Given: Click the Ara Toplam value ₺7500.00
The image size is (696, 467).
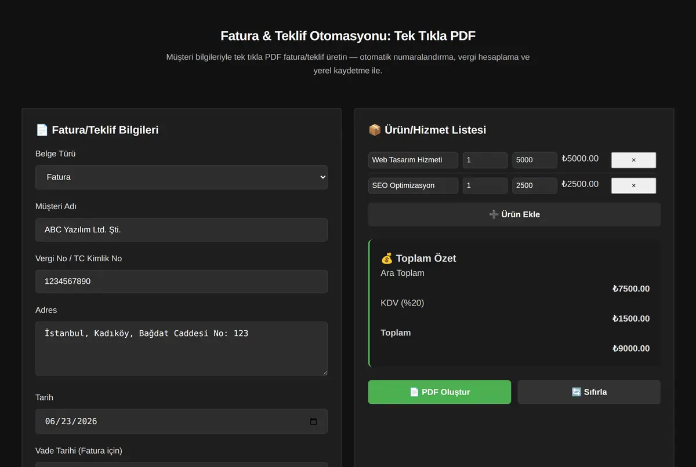Looking at the screenshot, I should (631, 289).
